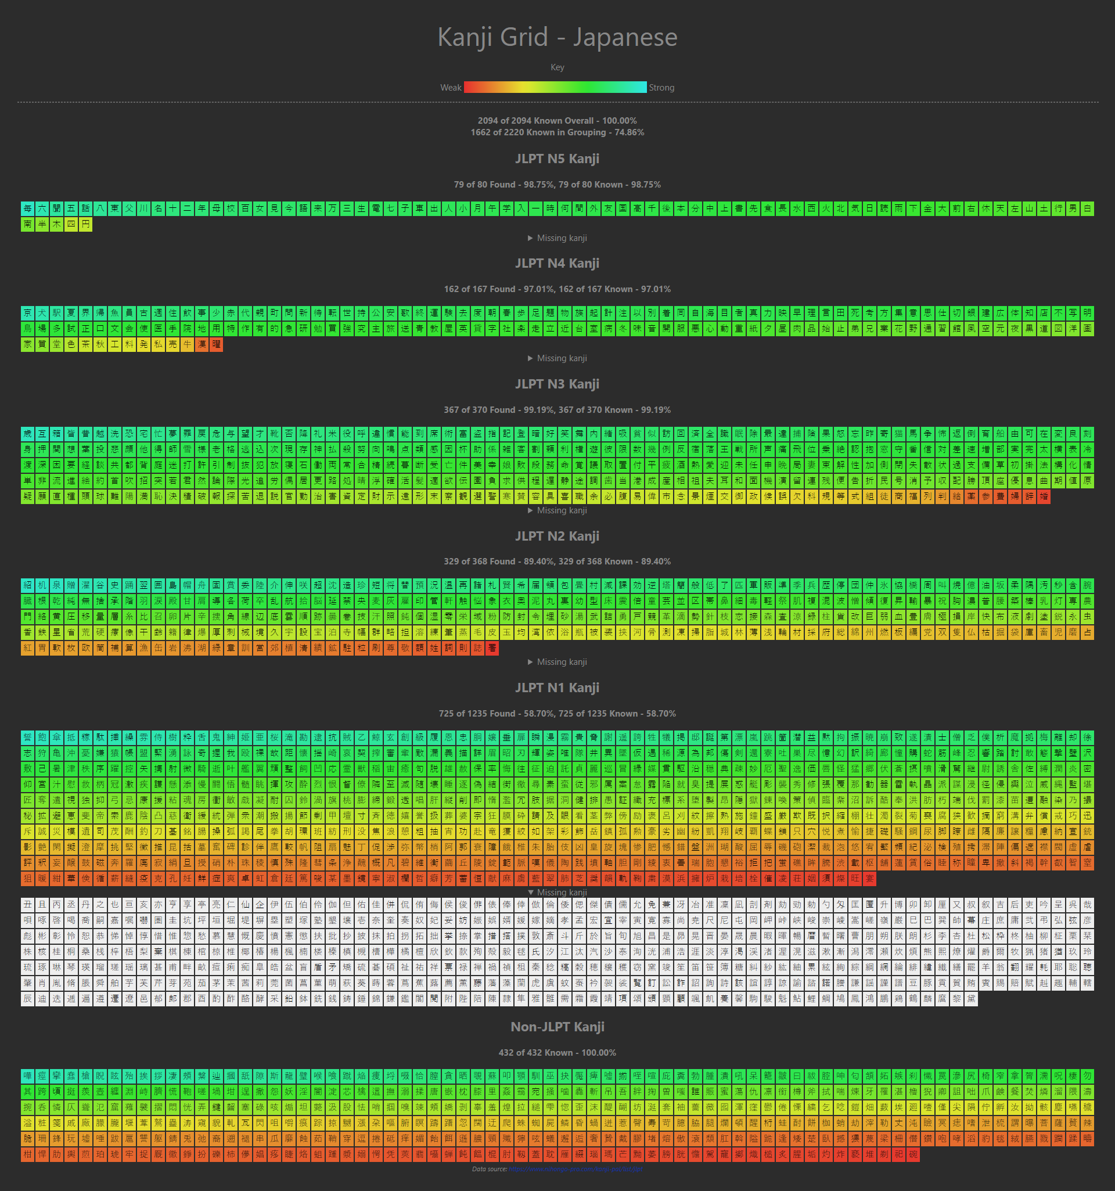Click the Weak-to-Strong gradient key bar
Image resolution: width=1115 pixels, height=1191 pixels.
pyautogui.click(x=555, y=88)
